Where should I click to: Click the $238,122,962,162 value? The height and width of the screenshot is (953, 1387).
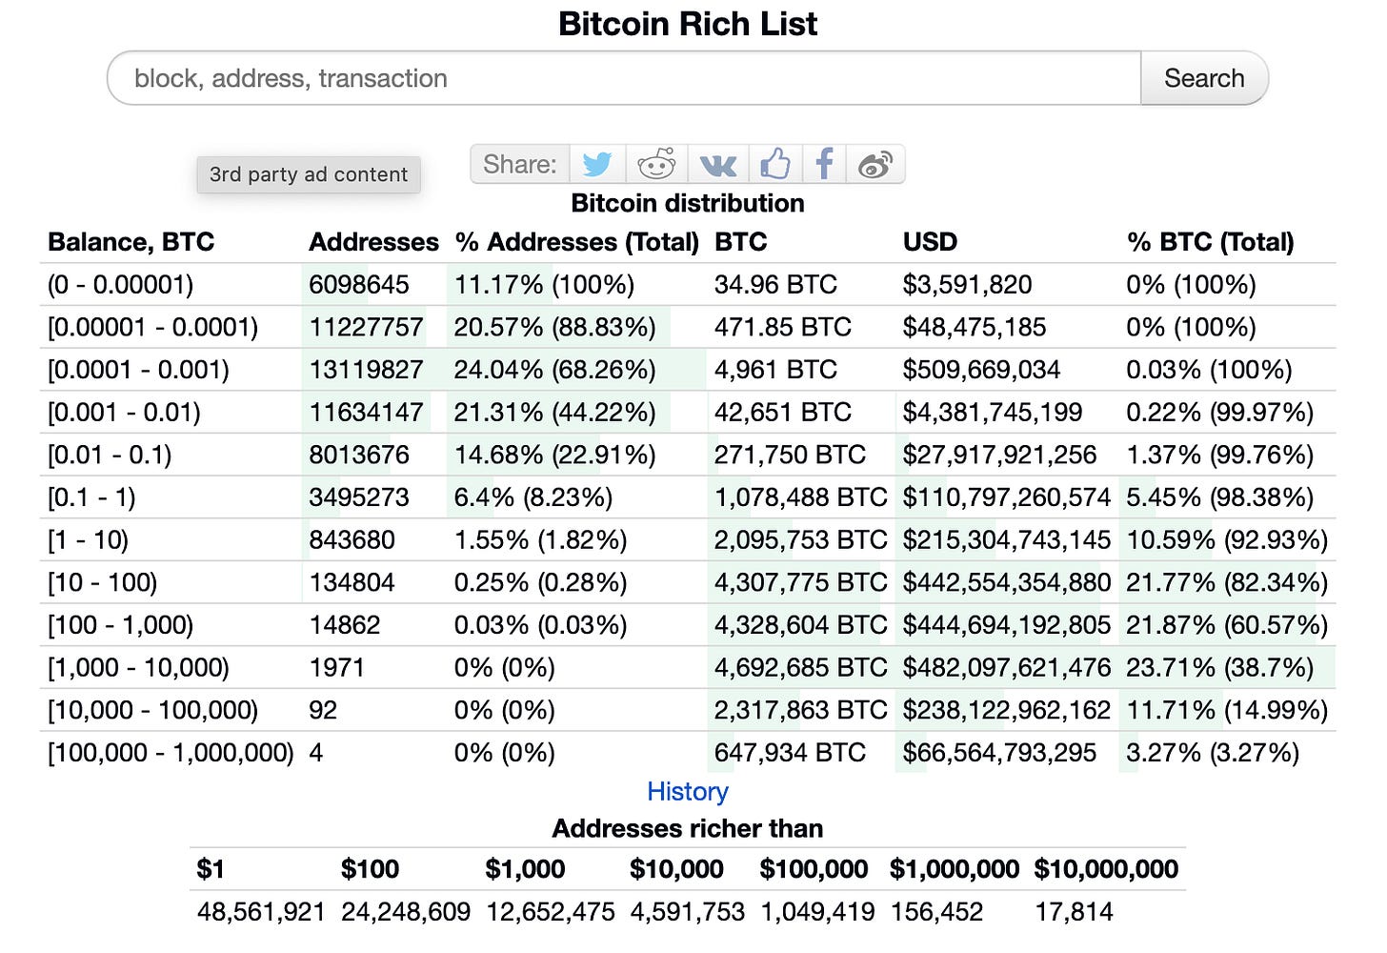tap(1007, 710)
